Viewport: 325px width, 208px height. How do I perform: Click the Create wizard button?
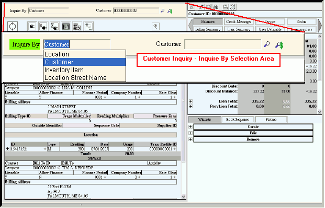253,127
